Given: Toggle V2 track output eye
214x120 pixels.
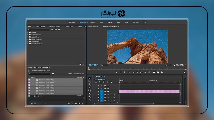Looking at the screenshot, I should (108, 89).
